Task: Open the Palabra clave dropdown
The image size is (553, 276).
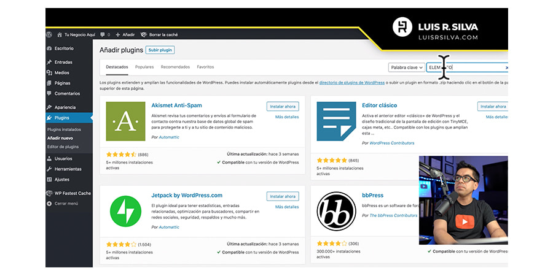Action: tap(406, 67)
